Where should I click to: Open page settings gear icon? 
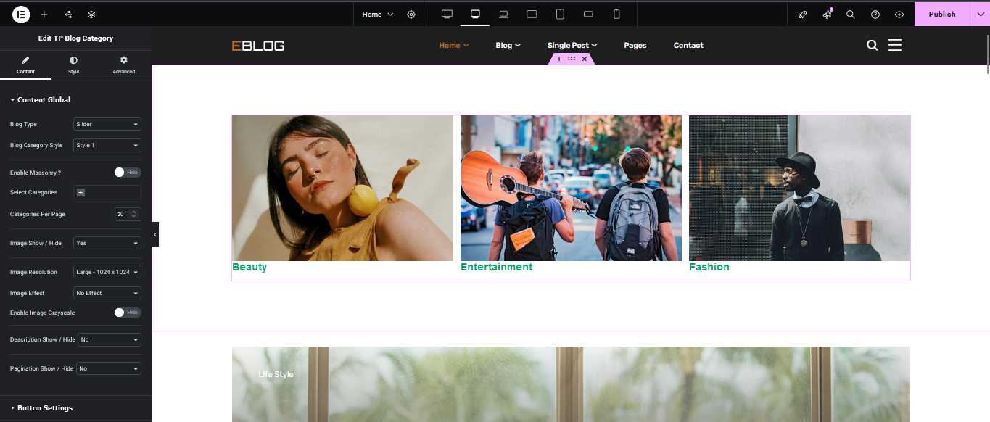point(411,14)
